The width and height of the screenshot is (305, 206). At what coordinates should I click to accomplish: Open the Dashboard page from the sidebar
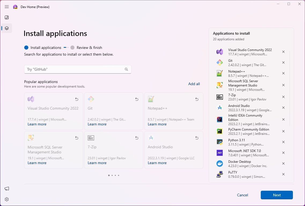pyautogui.click(x=7, y=17)
